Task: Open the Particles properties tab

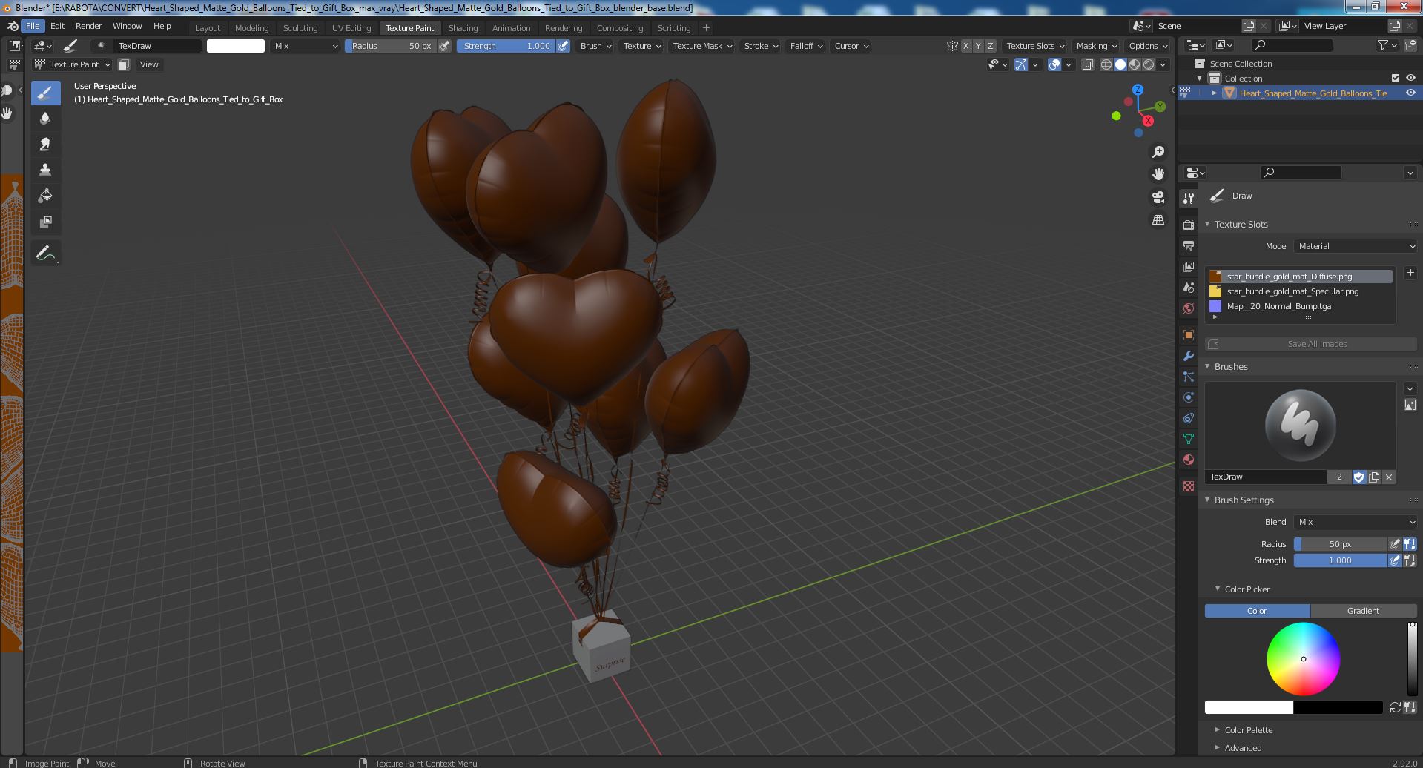Action: 1189,377
